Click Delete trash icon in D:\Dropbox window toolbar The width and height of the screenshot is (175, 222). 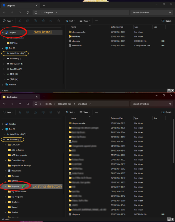click(x=59, y=112)
